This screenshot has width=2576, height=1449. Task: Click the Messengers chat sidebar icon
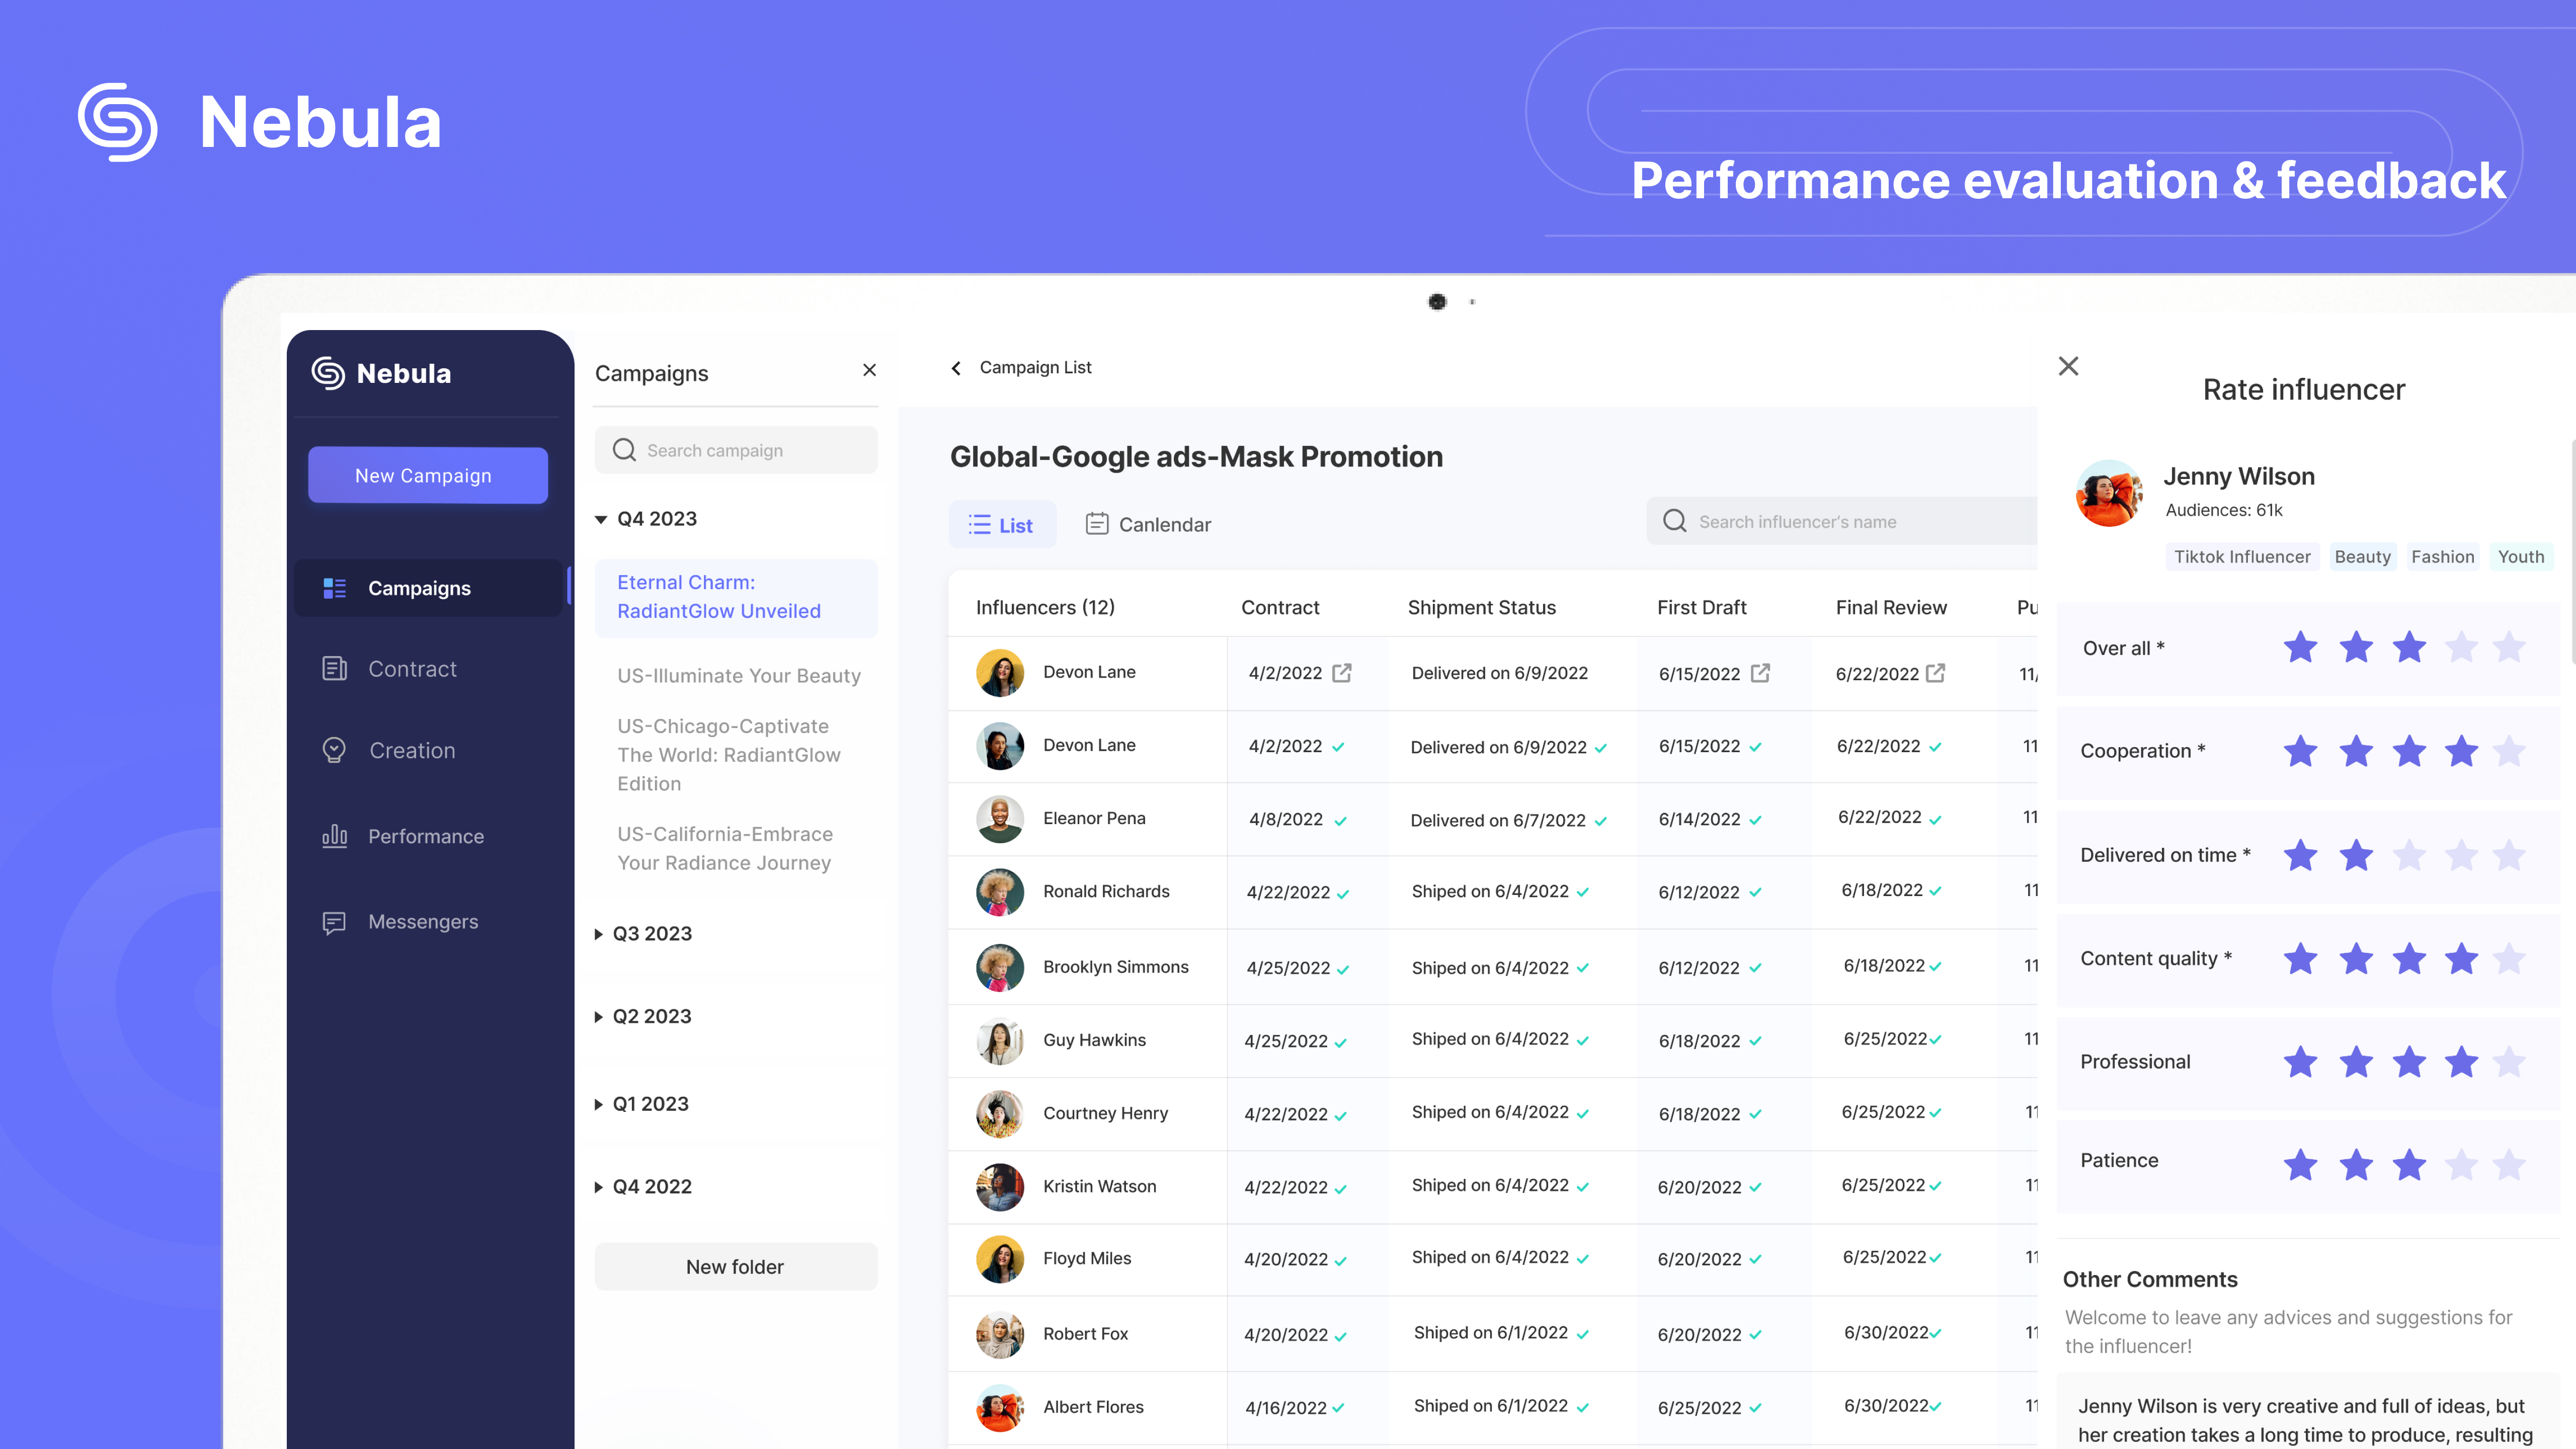coord(334,922)
